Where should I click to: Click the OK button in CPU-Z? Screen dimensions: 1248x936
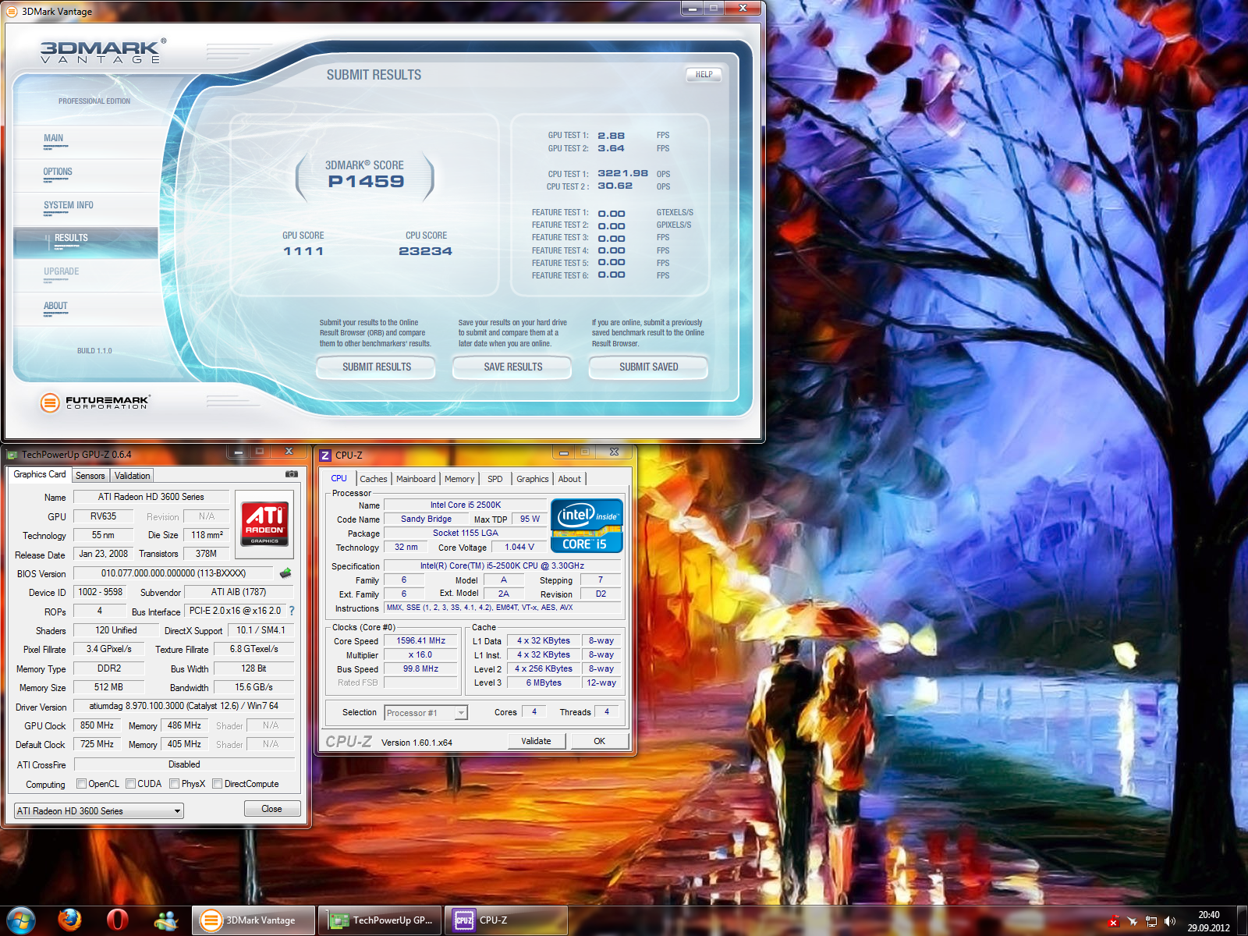click(x=599, y=741)
